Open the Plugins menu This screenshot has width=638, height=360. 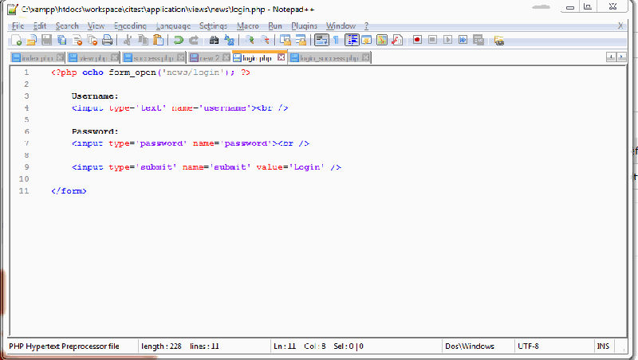pyautogui.click(x=305, y=26)
